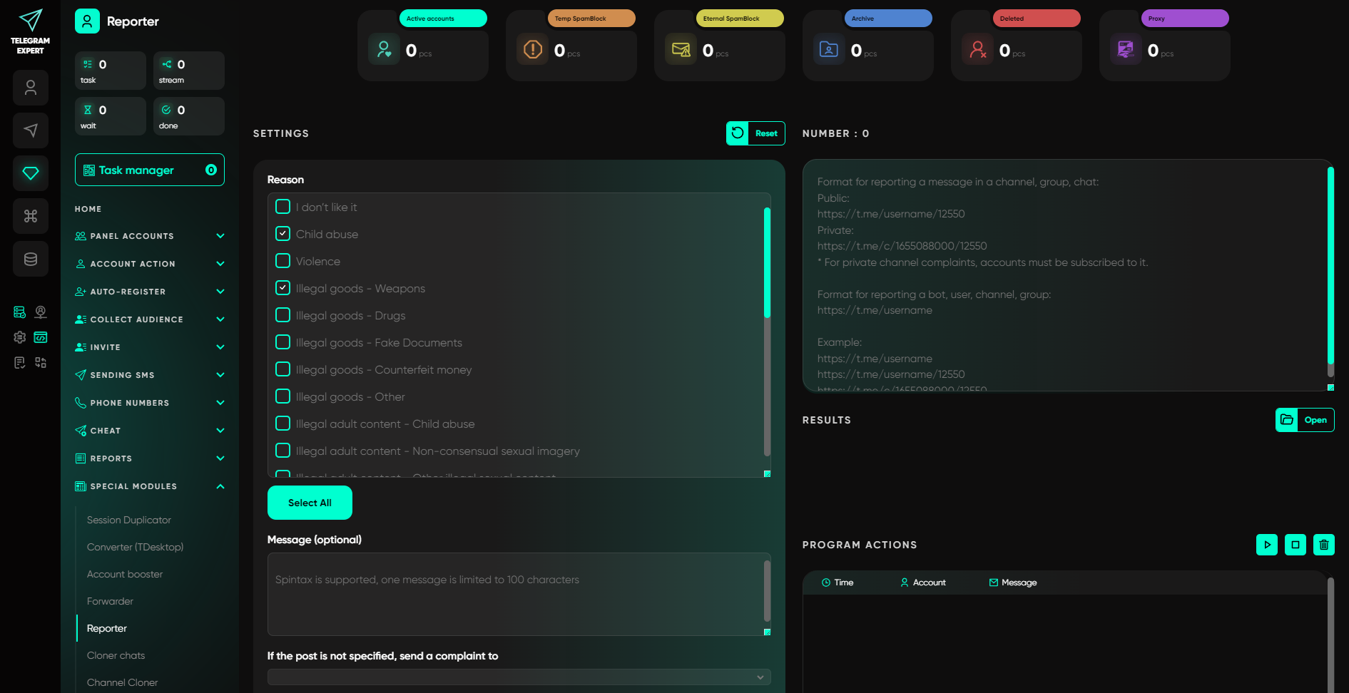Uncheck the Illegal goods - Weapons checkbox
The image size is (1349, 693).
point(283,288)
